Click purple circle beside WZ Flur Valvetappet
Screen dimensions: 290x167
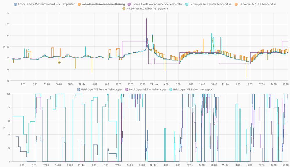[127, 89]
